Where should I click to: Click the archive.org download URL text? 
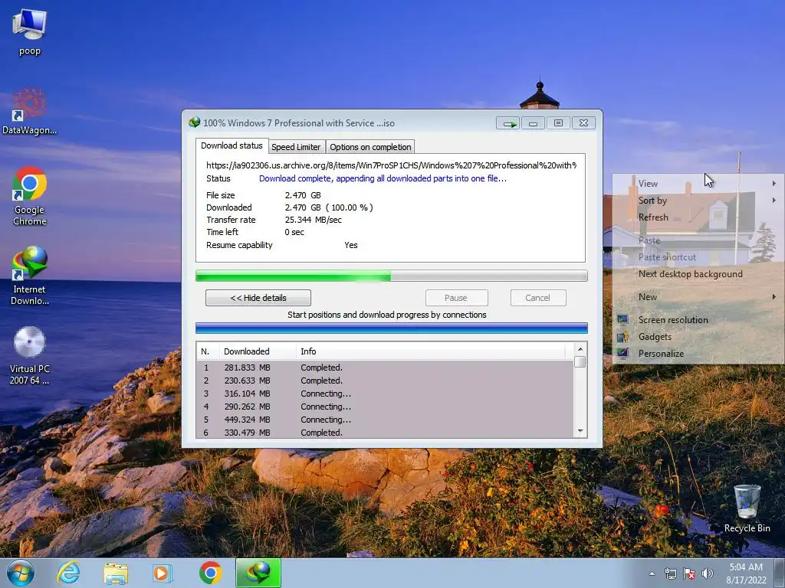pos(392,165)
